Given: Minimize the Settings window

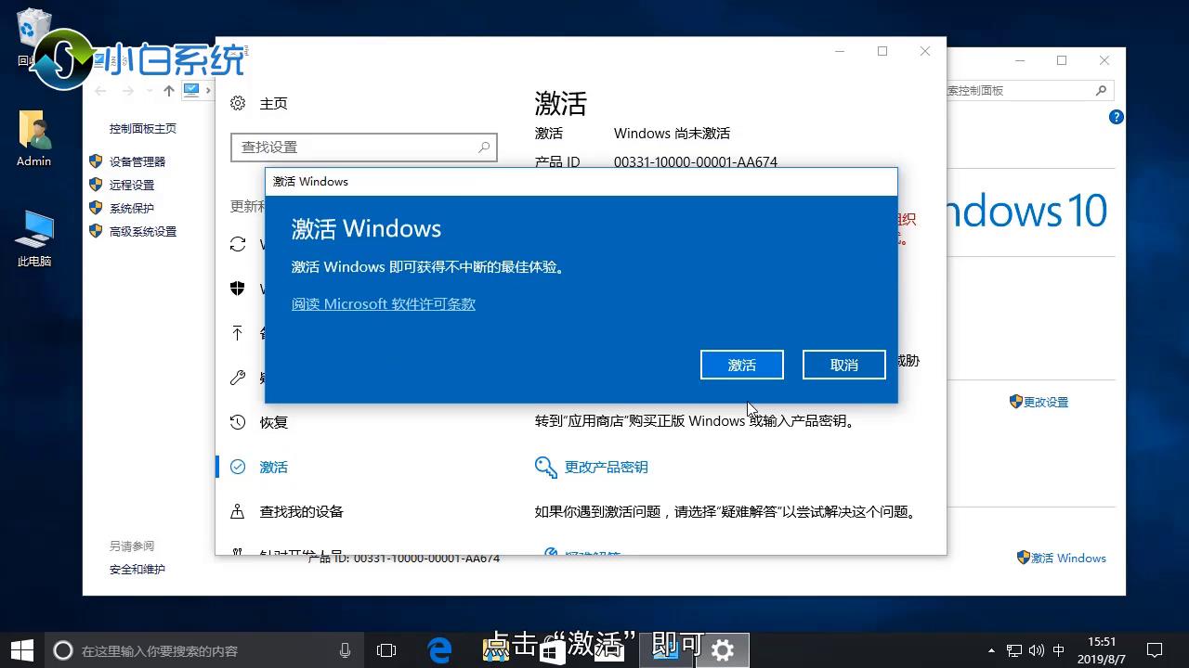Looking at the screenshot, I should [839, 51].
